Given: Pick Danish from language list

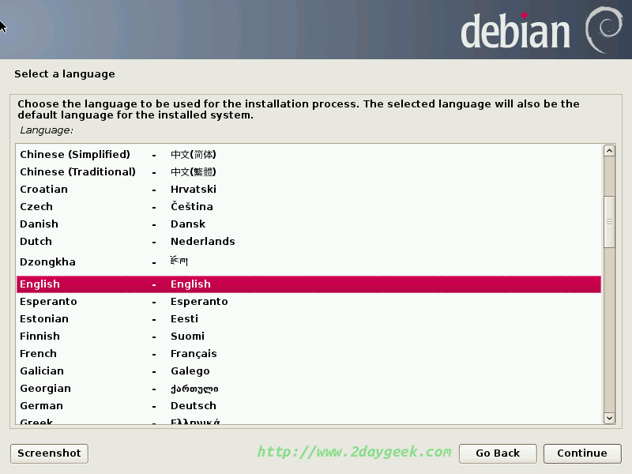Looking at the screenshot, I should tap(308, 224).
